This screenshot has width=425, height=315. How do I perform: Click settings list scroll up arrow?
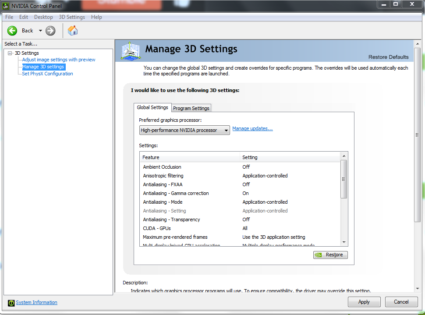tap(344, 156)
